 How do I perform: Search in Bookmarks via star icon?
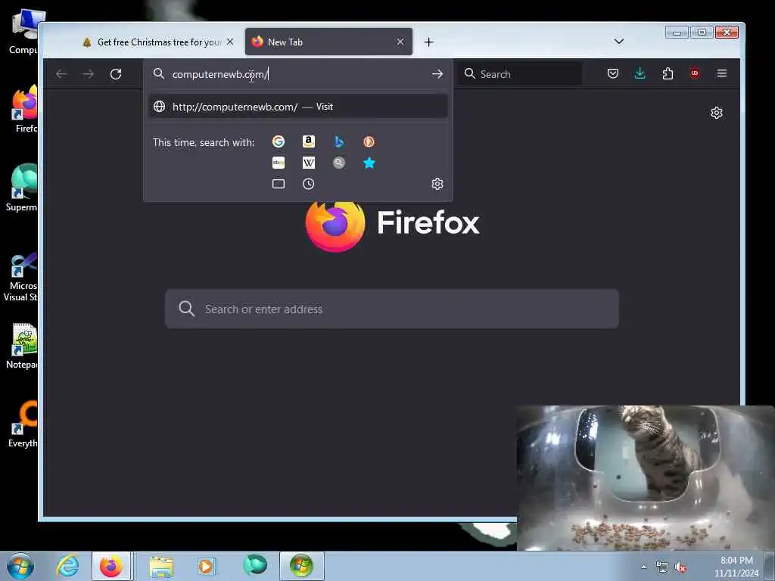[369, 163]
